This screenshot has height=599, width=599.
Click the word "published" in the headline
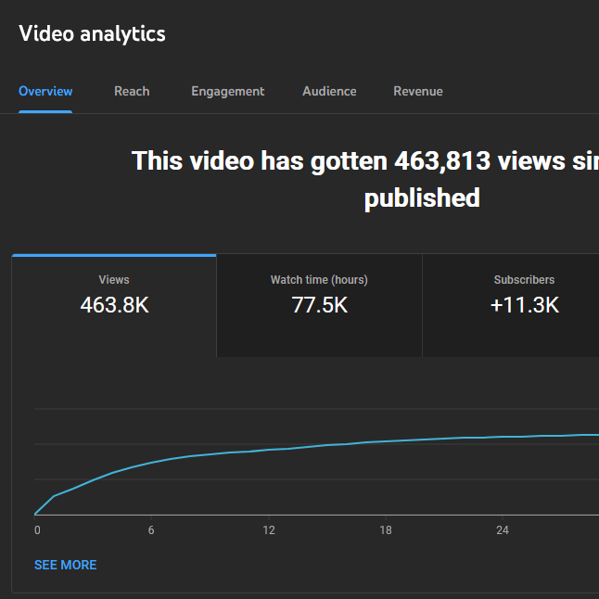click(x=422, y=198)
